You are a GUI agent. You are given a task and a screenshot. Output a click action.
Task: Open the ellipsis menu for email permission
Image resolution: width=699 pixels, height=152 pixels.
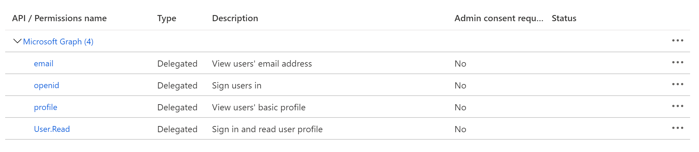(677, 63)
